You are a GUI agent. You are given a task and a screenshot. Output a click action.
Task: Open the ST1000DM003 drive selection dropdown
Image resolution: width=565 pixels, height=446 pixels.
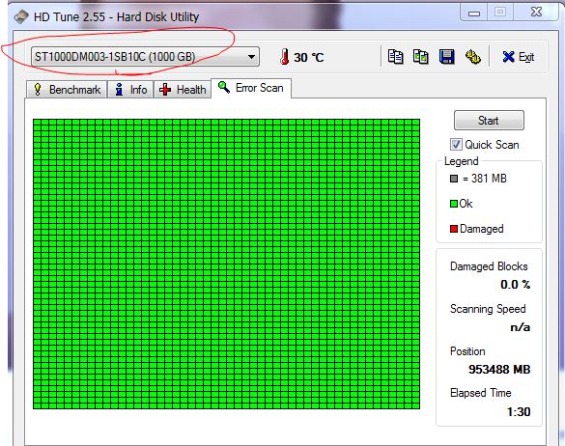145,57
